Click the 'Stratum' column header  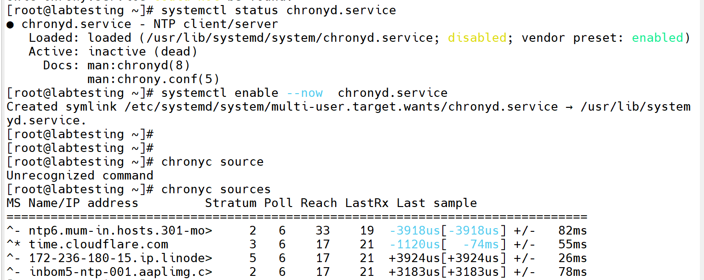(x=231, y=203)
